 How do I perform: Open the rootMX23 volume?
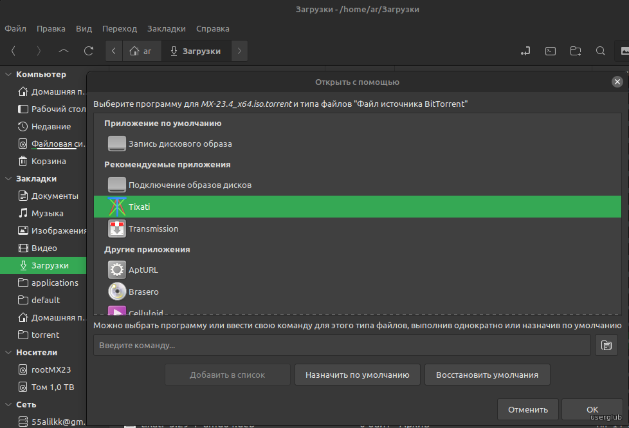[x=43, y=370]
